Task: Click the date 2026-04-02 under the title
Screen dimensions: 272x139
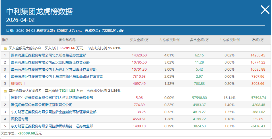Action: click(x=20, y=20)
